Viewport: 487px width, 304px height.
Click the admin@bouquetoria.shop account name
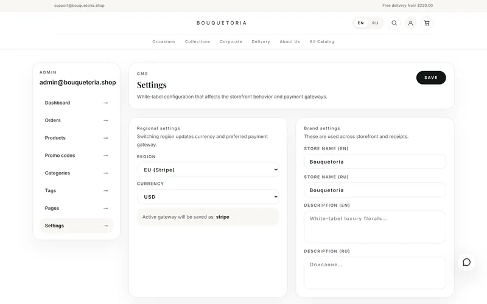pyautogui.click(x=78, y=83)
